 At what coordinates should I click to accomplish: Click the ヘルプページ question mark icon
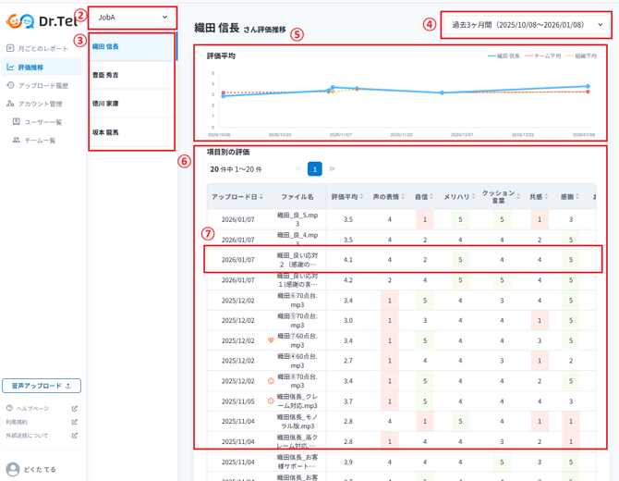click(x=9, y=408)
